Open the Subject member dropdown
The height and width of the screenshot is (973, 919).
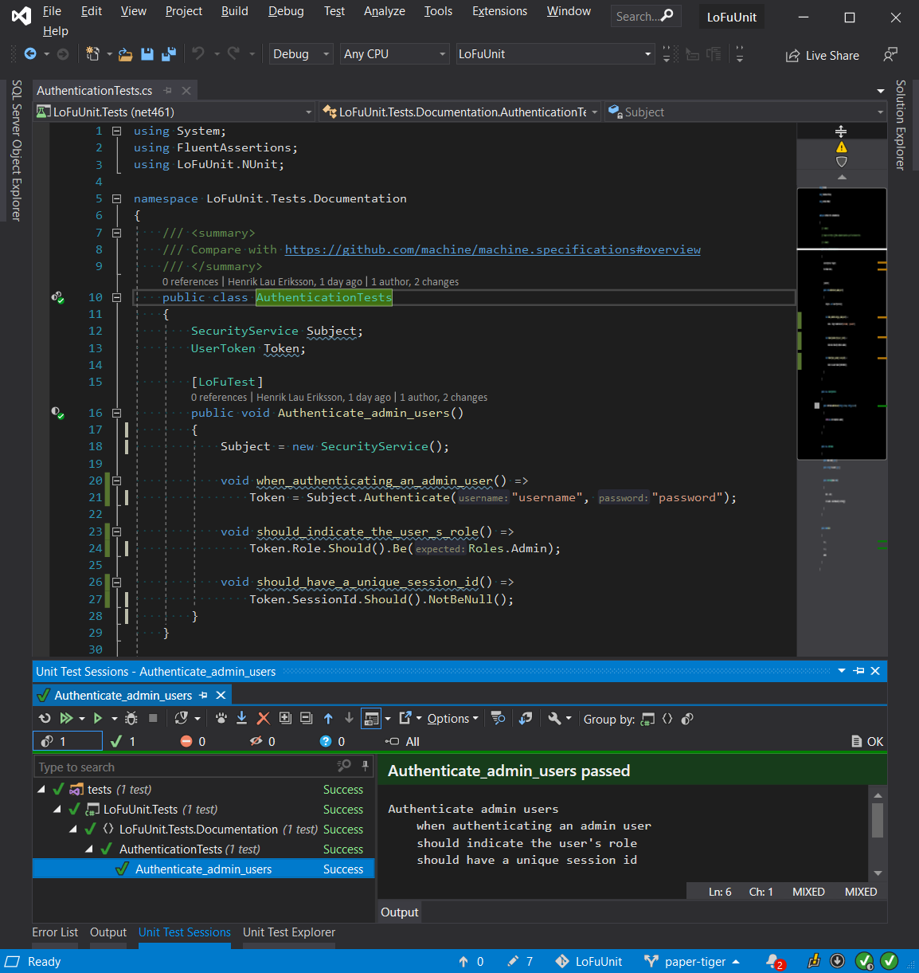(745, 112)
